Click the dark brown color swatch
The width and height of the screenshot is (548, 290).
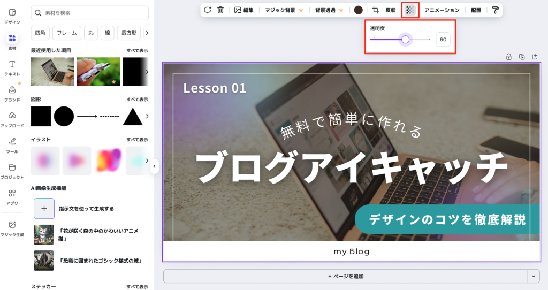pos(359,10)
